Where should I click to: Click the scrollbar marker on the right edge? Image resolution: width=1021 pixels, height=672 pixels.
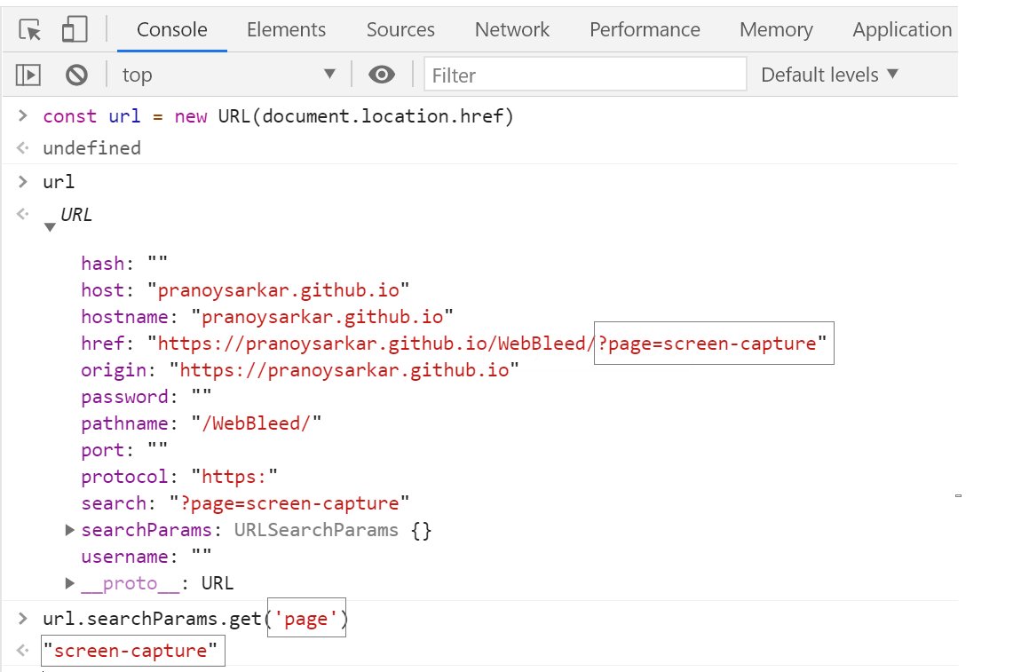[x=959, y=495]
